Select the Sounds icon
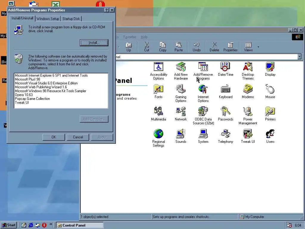This screenshot has width=305, height=229. coord(181,136)
